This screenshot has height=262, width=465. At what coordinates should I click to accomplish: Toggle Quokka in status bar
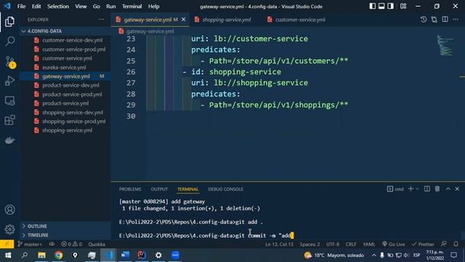[97, 245]
